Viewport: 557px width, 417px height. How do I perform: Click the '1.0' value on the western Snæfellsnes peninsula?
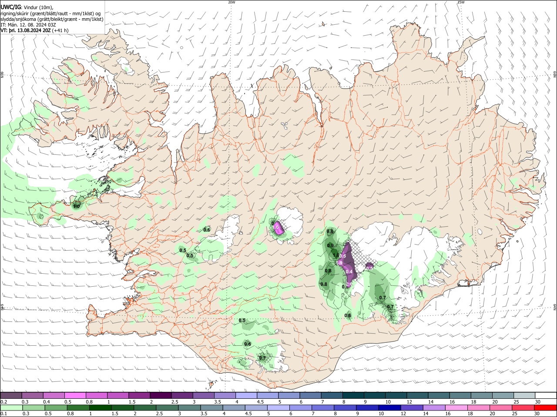pos(76,207)
